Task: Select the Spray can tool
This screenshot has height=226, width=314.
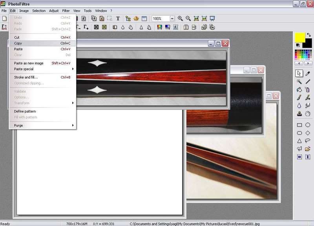Action: [308, 89]
